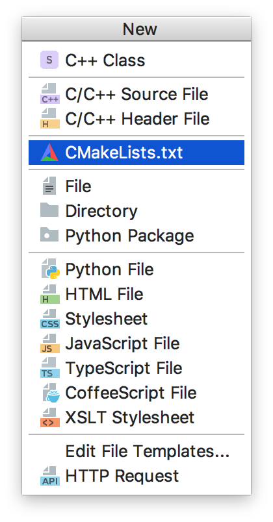Screen dimensions: 273x522
Task: Create a new Python Package
Action: click(x=136, y=236)
